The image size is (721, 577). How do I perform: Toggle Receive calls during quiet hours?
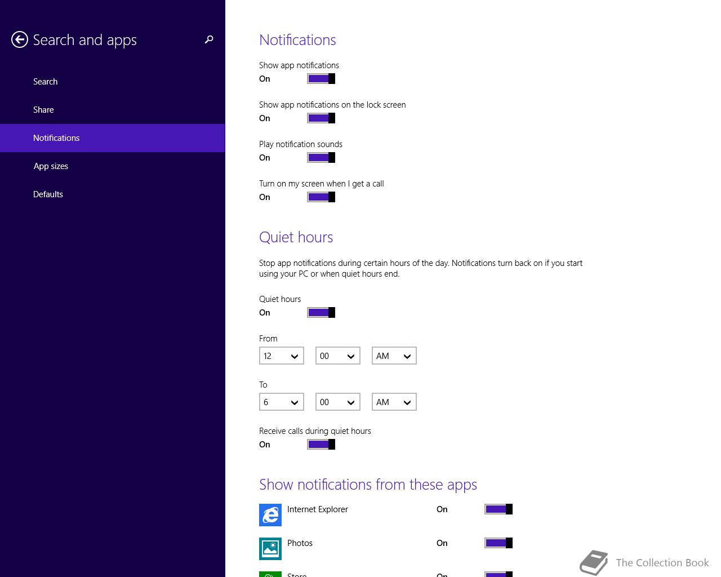(x=321, y=445)
